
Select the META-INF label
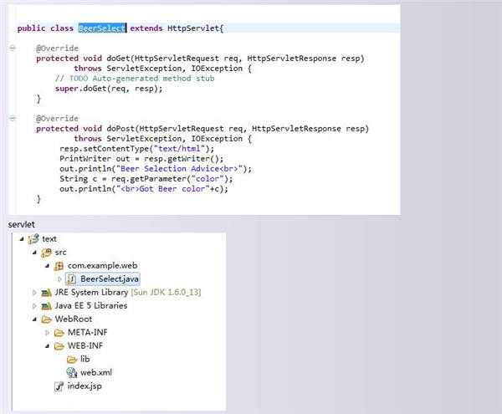point(87,332)
